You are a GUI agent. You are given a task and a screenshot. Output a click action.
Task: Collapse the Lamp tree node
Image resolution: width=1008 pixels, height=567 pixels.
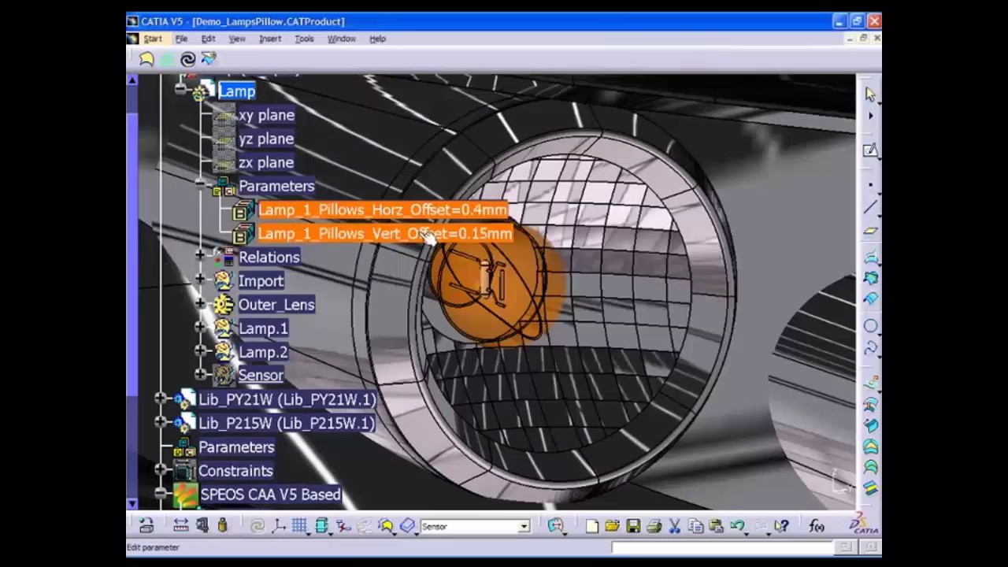180,90
